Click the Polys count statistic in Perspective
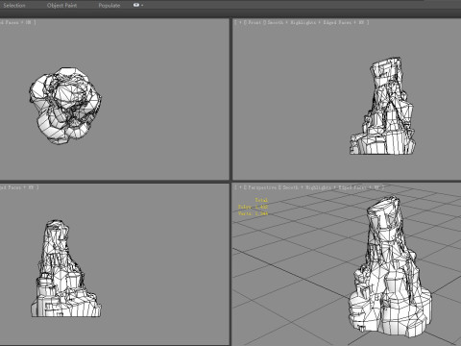This screenshot has width=461, height=346. coord(253,207)
